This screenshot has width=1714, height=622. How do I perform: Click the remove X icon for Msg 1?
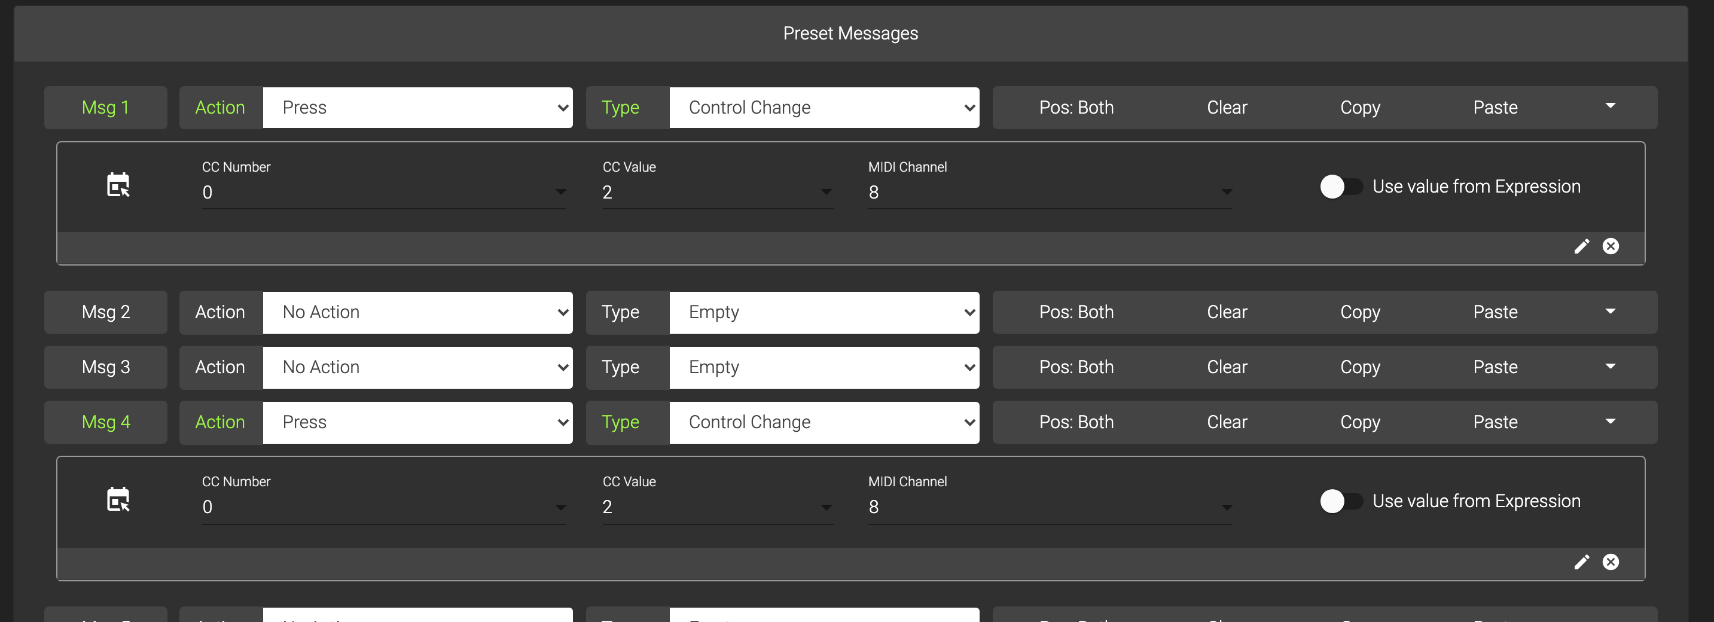[1610, 246]
